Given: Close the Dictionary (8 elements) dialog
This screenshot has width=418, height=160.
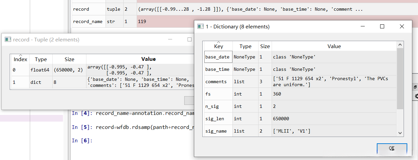Looking at the screenshot, I should (402, 26).
